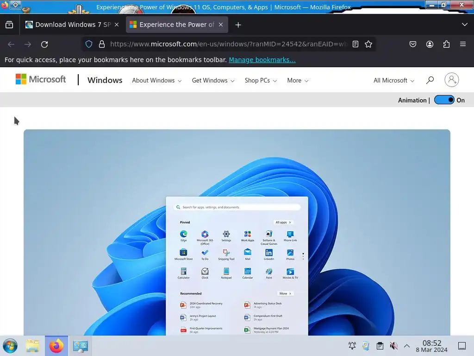Unmute the volume tray icon
Image resolution: width=474 pixels, height=356 pixels.
coord(393,346)
